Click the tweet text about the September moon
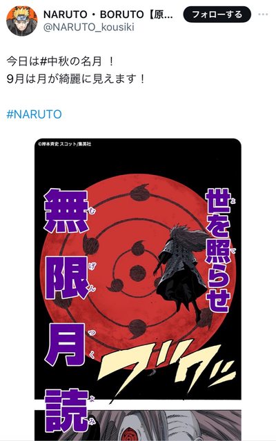 [76, 79]
